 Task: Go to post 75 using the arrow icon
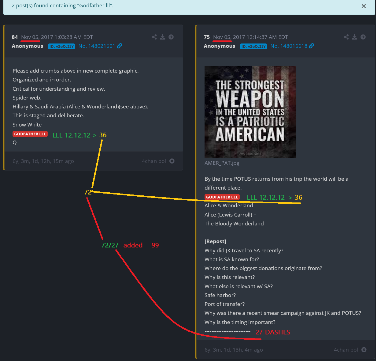(x=363, y=37)
